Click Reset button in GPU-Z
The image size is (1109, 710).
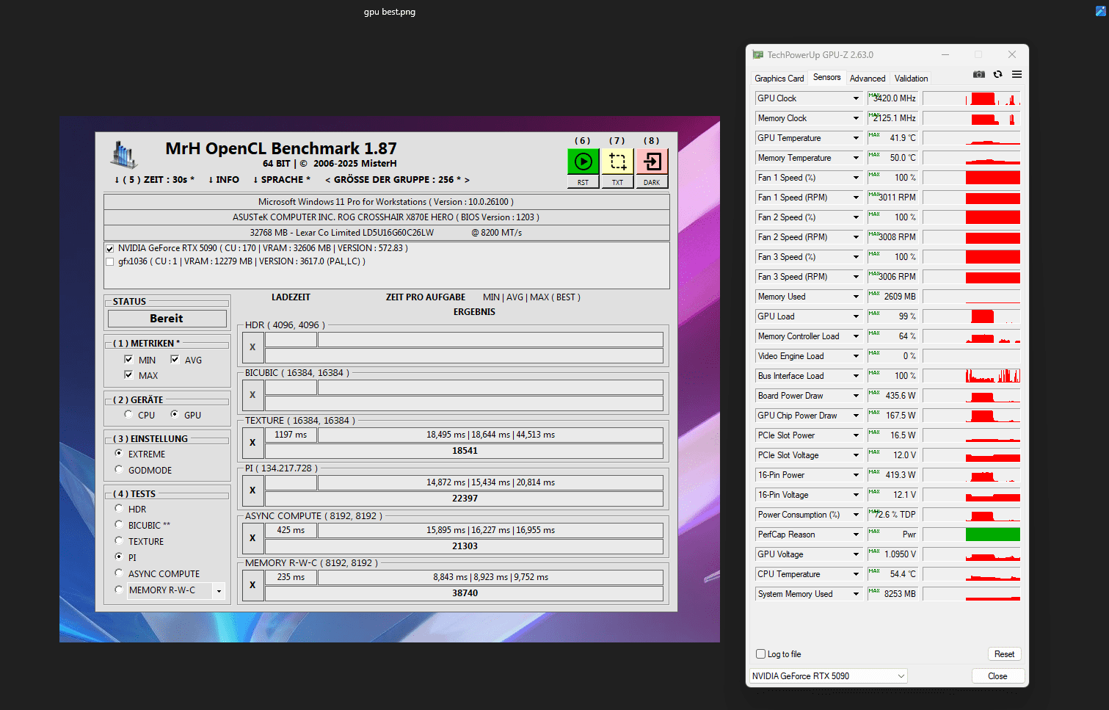(1004, 654)
